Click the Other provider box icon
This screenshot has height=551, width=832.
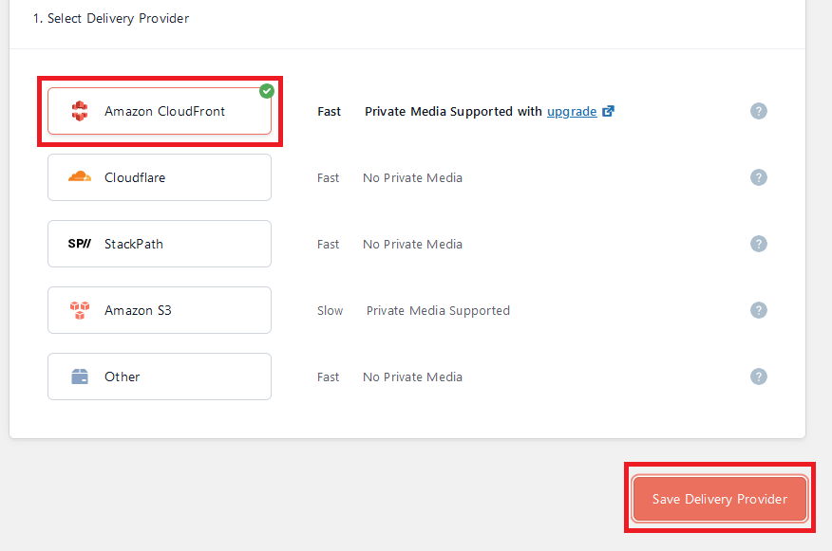click(80, 377)
